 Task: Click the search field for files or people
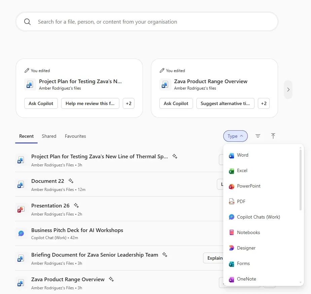tap(147, 22)
